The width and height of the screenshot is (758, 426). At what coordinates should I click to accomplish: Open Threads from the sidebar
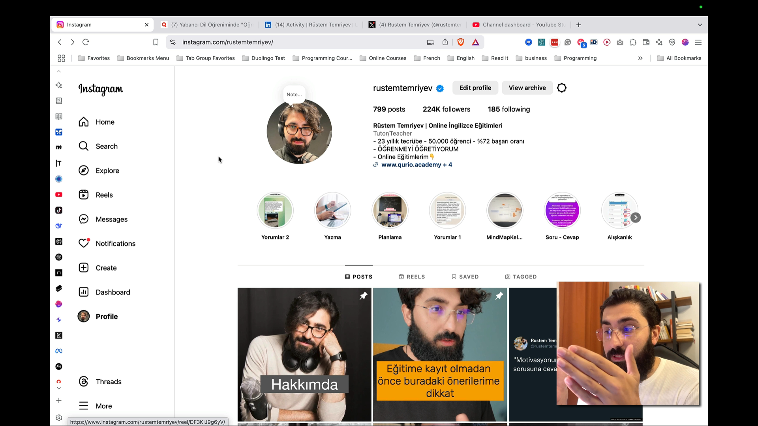100,382
